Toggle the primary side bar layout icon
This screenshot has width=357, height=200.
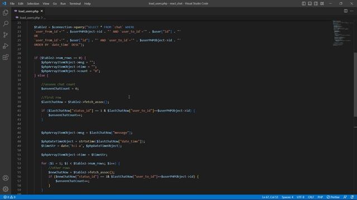(x=303, y=3)
